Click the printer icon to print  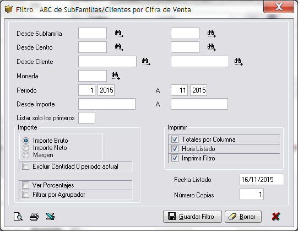[x=34, y=217]
